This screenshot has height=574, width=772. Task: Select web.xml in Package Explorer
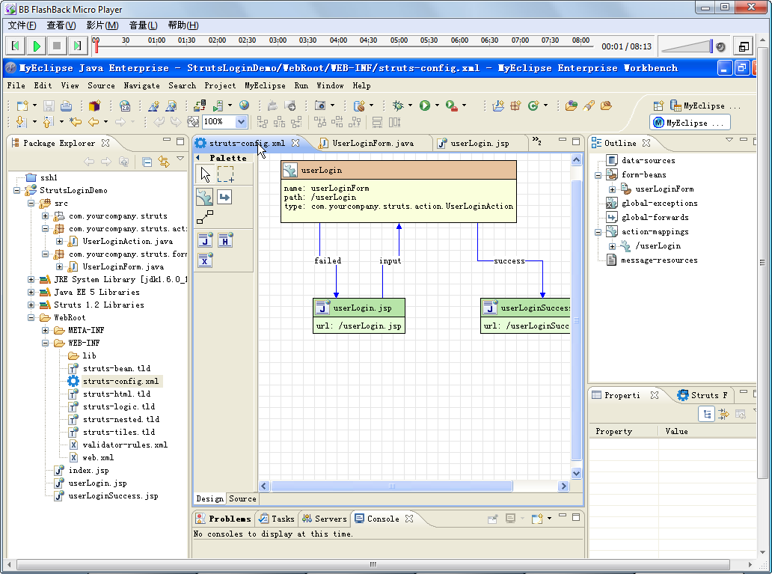click(98, 458)
